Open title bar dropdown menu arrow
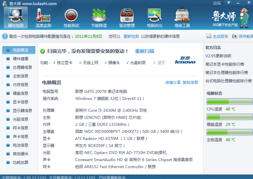253x179 pixels. [229, 3]
